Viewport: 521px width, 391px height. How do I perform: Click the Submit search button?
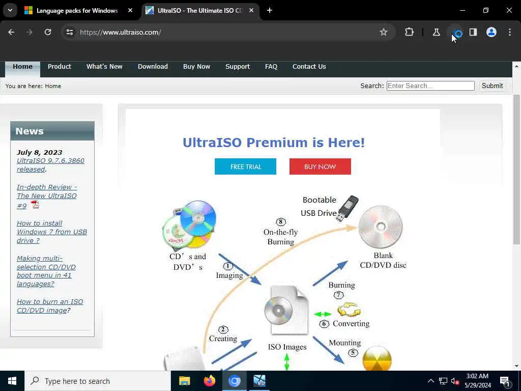click(x=492, y=86)
